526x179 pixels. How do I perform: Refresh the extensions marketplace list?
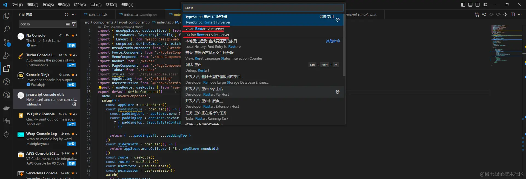67,14
